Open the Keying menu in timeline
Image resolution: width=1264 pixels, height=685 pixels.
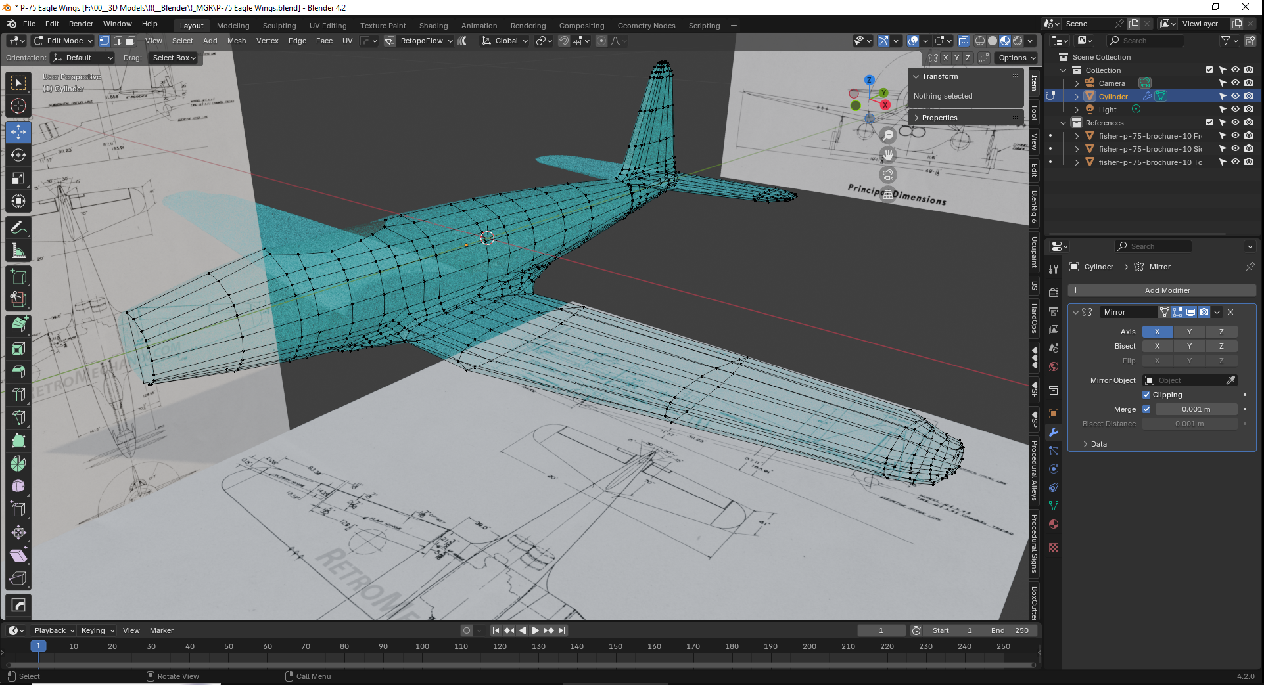(x=97, y=630)
